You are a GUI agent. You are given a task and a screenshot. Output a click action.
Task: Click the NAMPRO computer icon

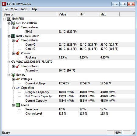[9, 19]
